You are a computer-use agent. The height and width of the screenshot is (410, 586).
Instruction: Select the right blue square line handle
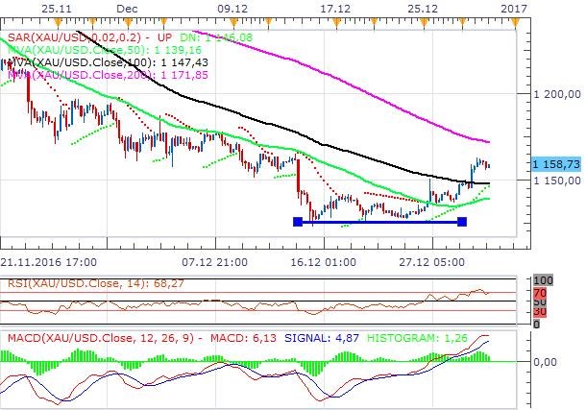(x=463, y=222)
